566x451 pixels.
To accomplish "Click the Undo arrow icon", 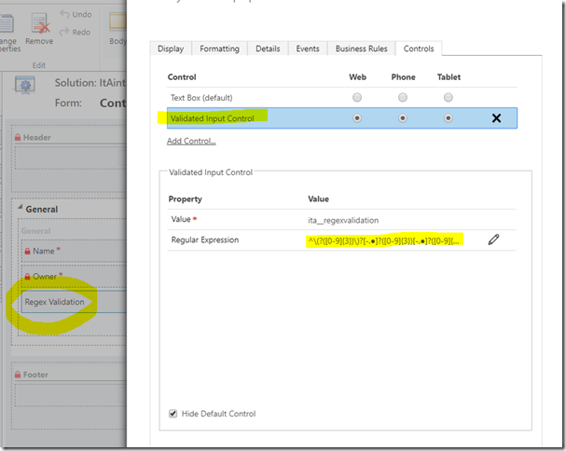I will (x=64, y=14).
